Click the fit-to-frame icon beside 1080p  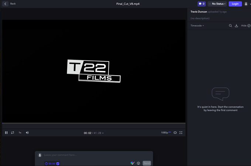coord(175,132)
